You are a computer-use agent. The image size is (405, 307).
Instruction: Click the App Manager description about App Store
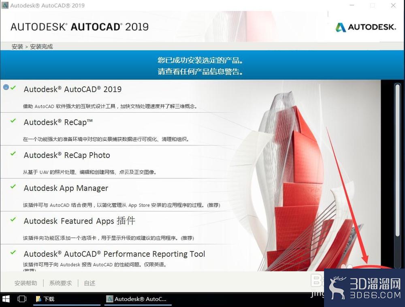click(x=122, y=205)
